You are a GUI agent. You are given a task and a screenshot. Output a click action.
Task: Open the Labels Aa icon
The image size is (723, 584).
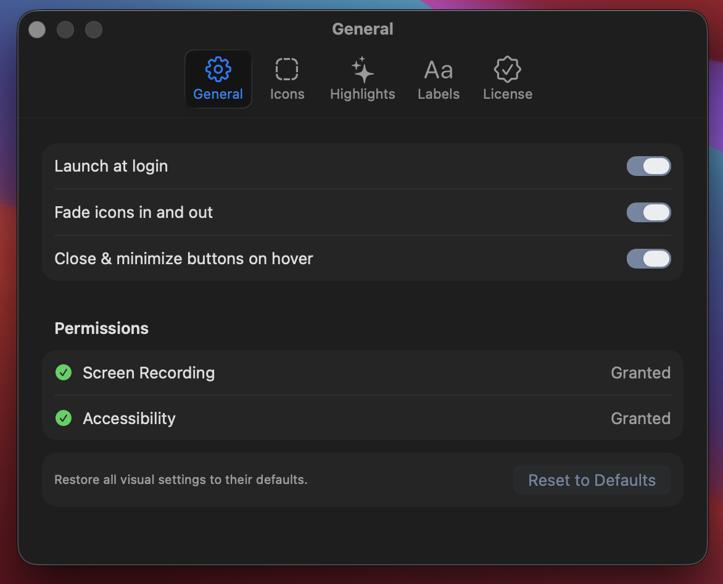pyautogui.click(x=439, y=70)
